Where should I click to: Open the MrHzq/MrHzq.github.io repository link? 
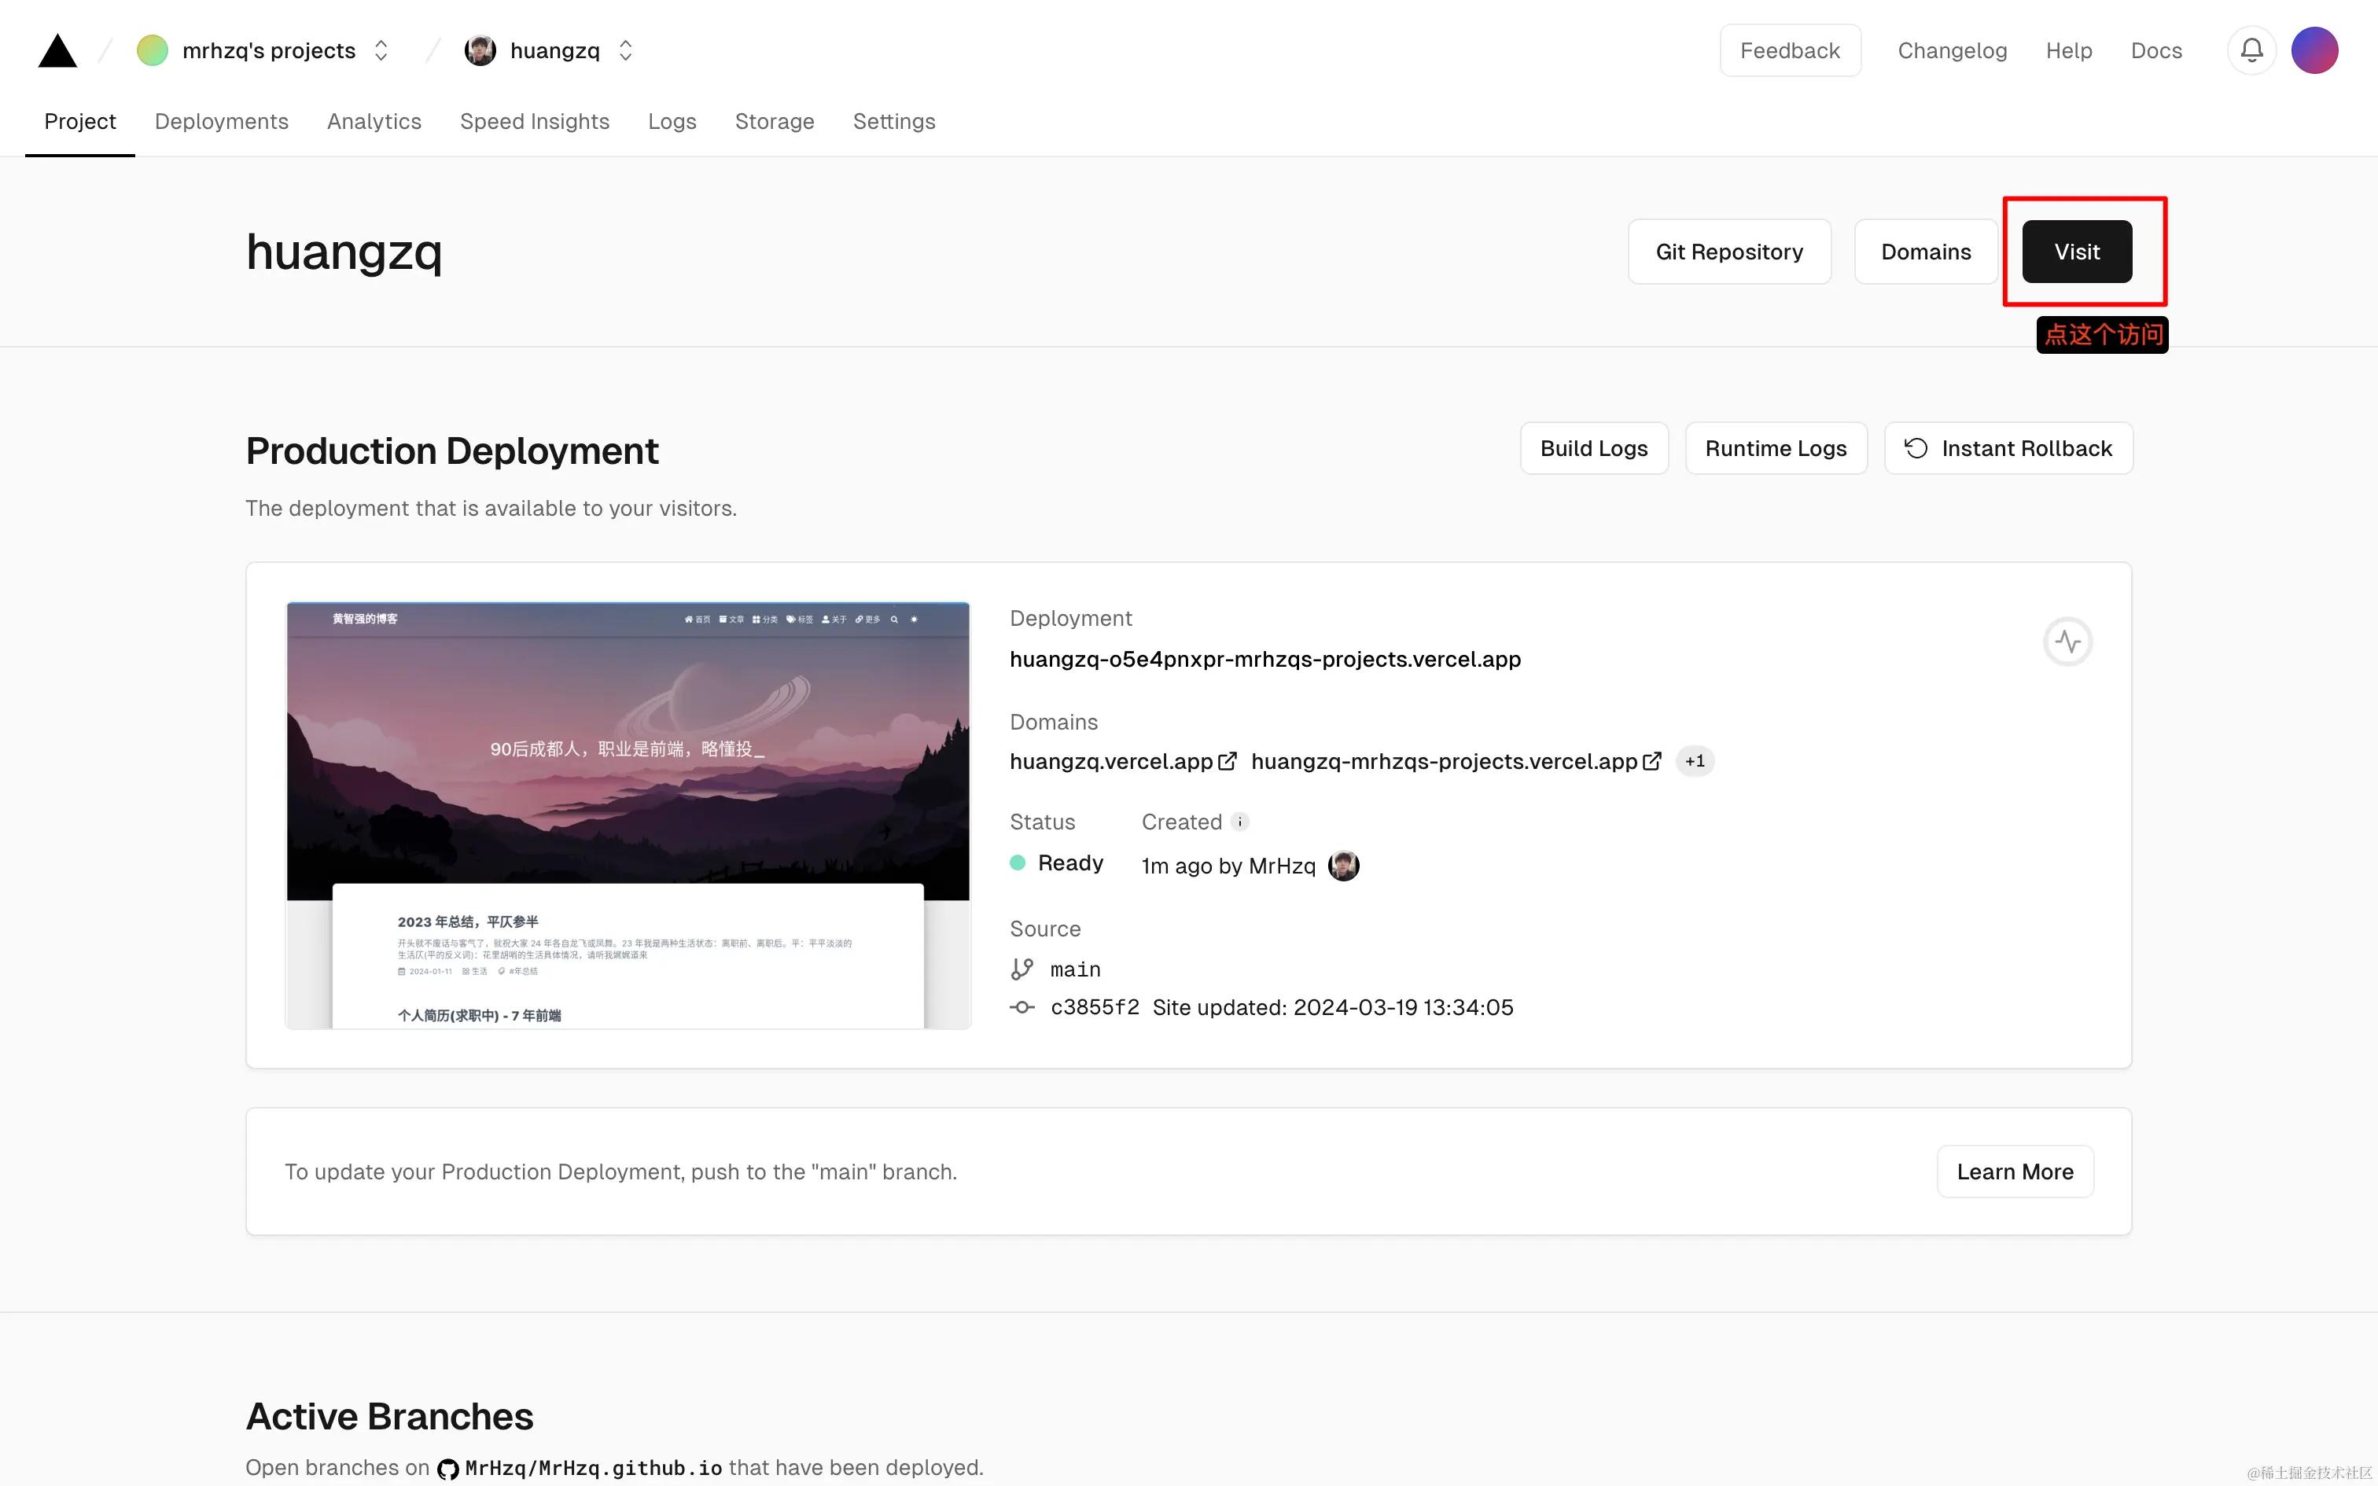point(594,1469)
